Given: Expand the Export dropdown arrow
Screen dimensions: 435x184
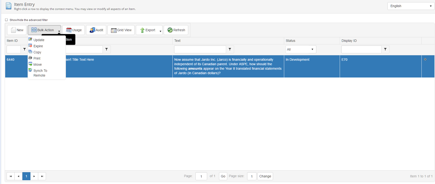Looking at the screenshot, I should click(160, 31).
